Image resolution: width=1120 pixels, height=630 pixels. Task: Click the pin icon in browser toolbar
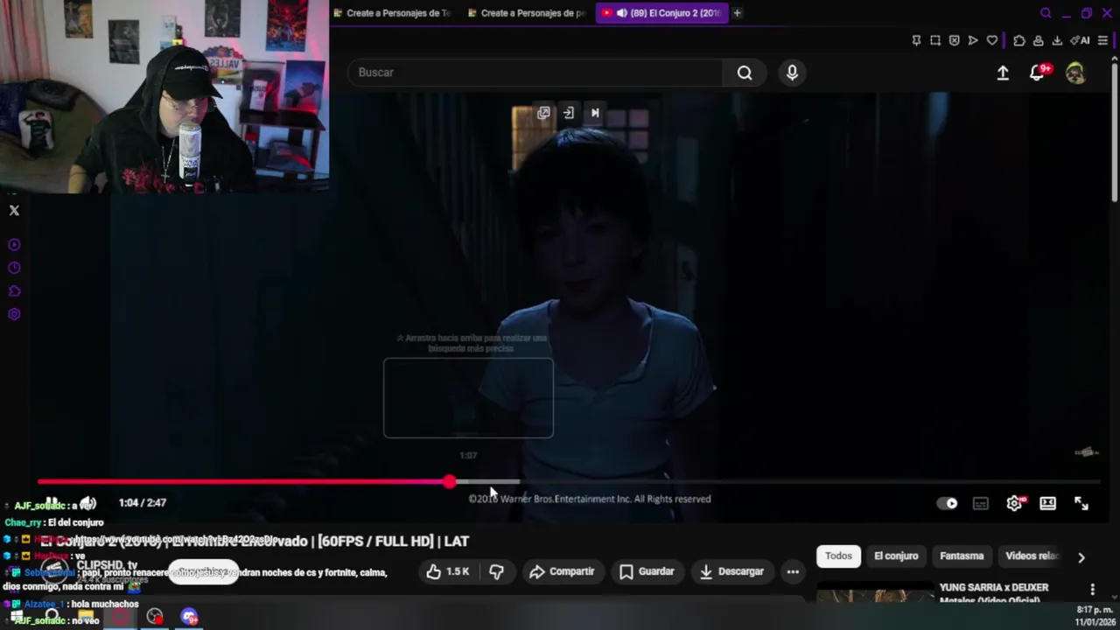pos(916,40)
